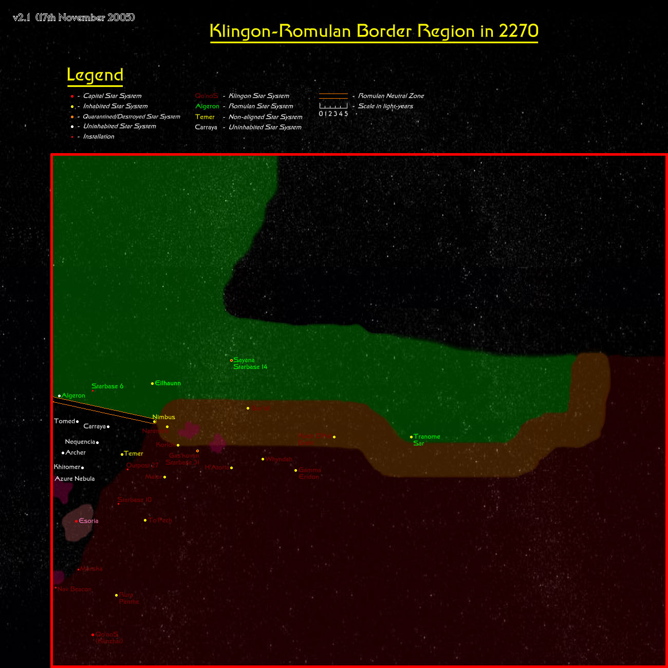Select the yellow star dot beside H'Atoria

pyautogui.click(x=231, y=468)
